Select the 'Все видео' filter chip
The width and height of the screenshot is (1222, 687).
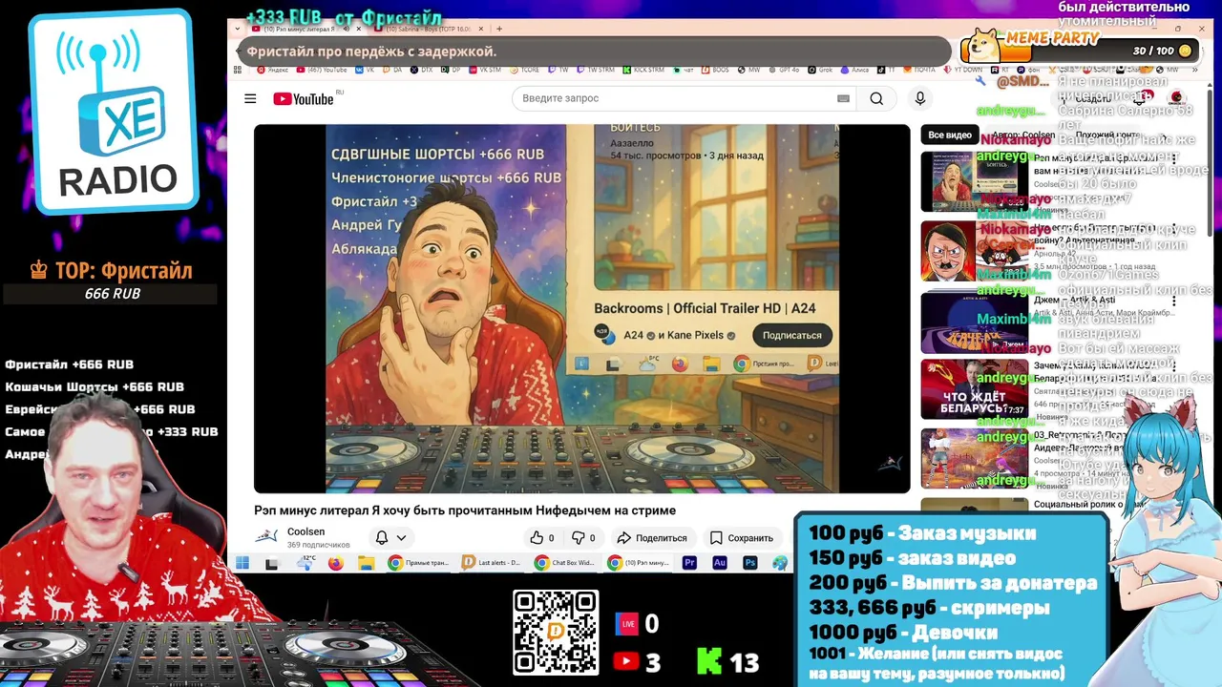(950, 135)
